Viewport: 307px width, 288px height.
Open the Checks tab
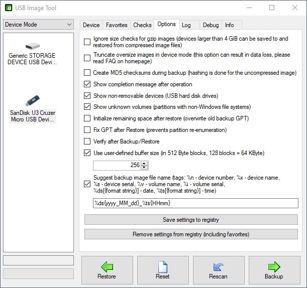coord(142,25)
